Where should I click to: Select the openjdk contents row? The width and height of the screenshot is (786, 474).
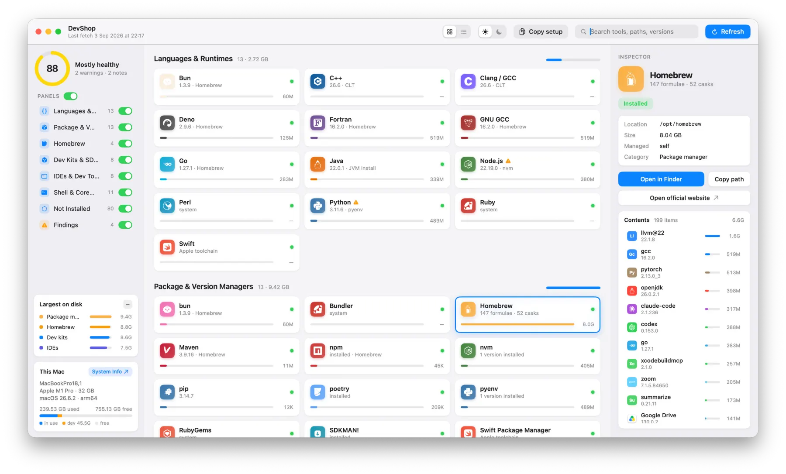(684, 291)
